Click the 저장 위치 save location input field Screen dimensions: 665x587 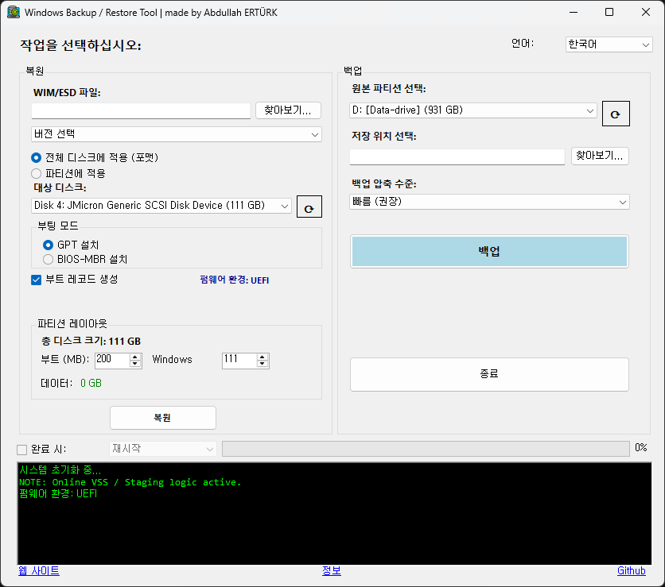(x=457, y=156)
